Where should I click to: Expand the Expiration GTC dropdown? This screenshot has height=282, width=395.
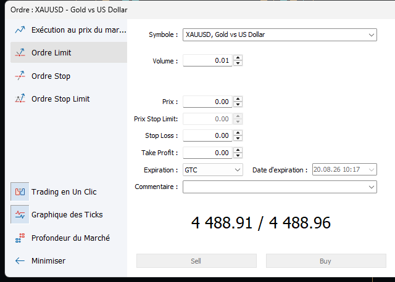coord(212,170)
